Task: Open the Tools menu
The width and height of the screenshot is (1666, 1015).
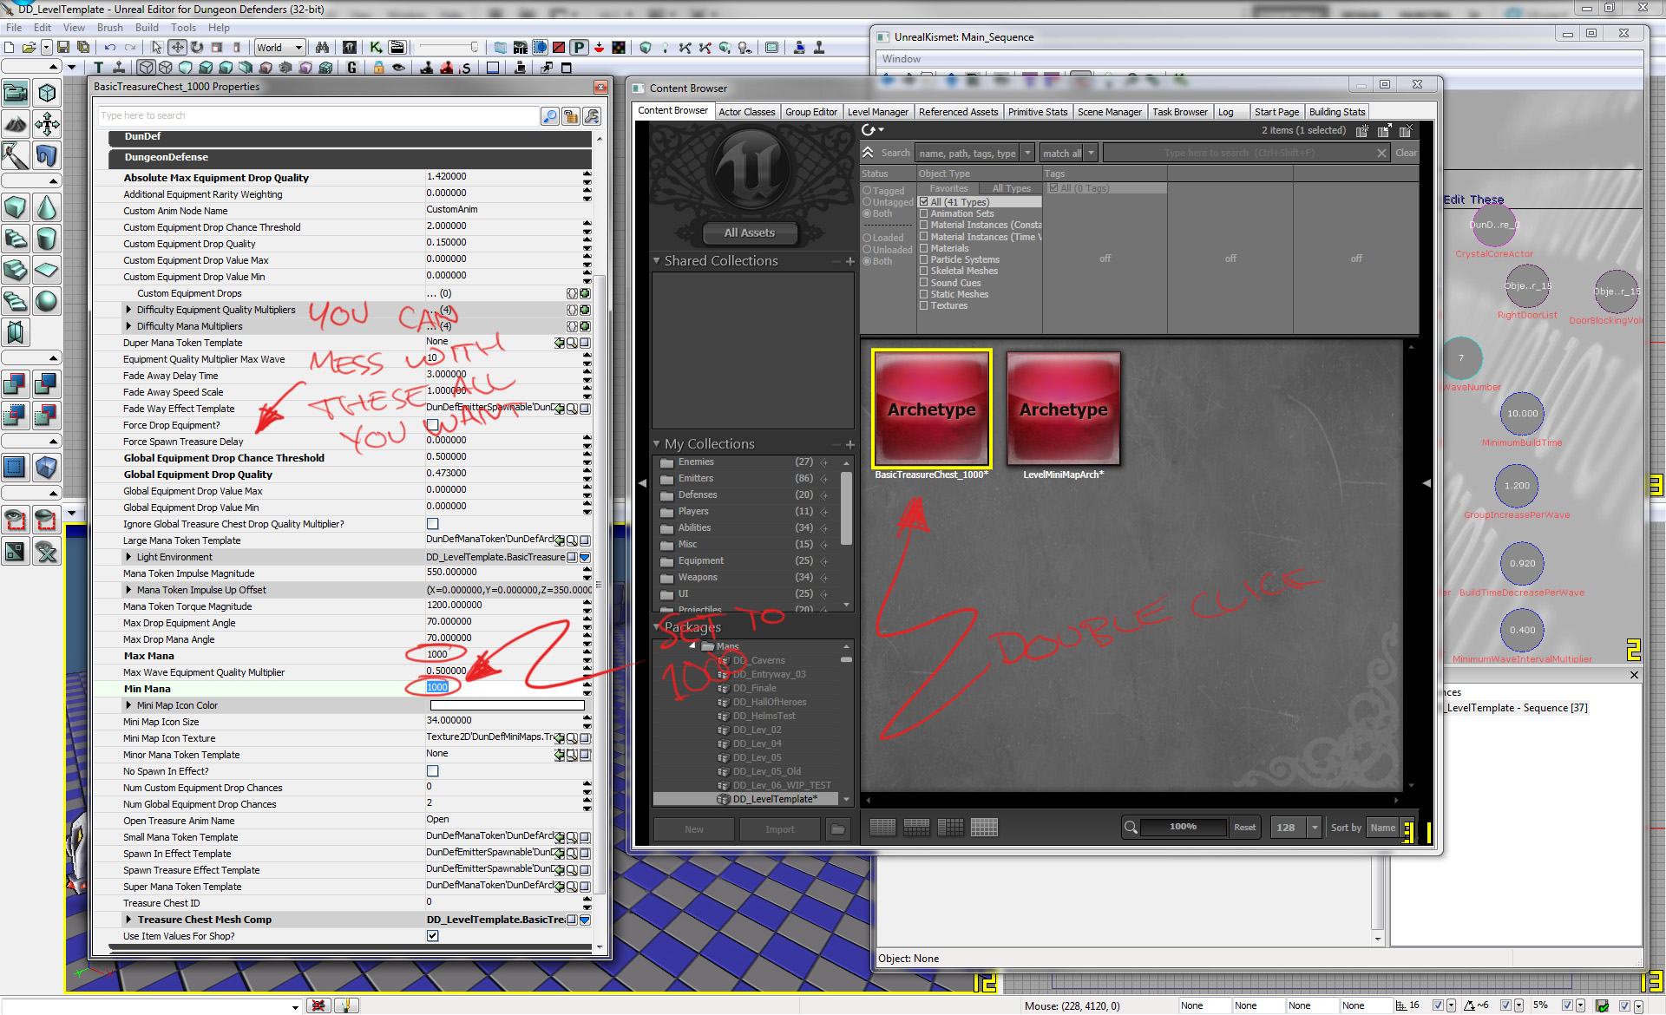Action: [183, 28]
